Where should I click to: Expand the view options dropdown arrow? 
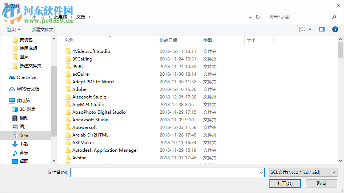coord(310,29)
